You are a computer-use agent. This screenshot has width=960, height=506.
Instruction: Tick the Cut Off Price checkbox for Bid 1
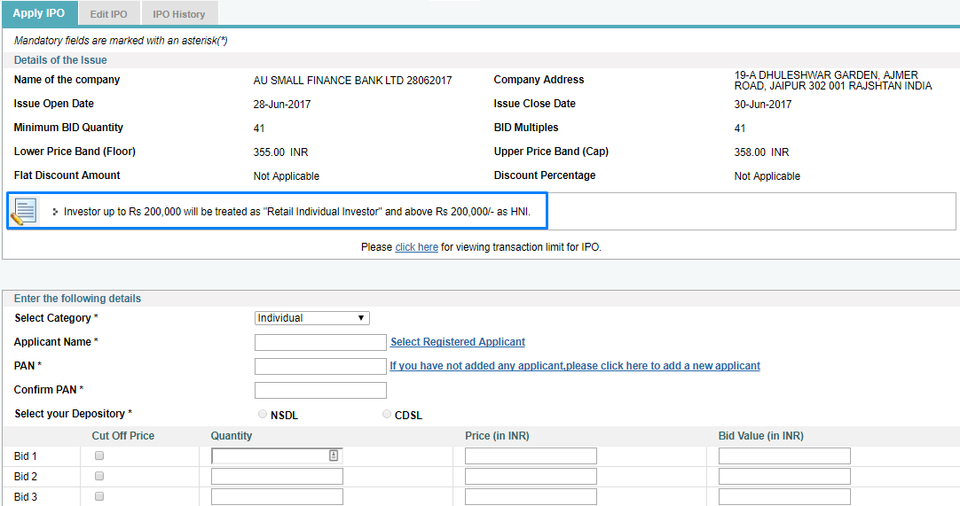99,455
